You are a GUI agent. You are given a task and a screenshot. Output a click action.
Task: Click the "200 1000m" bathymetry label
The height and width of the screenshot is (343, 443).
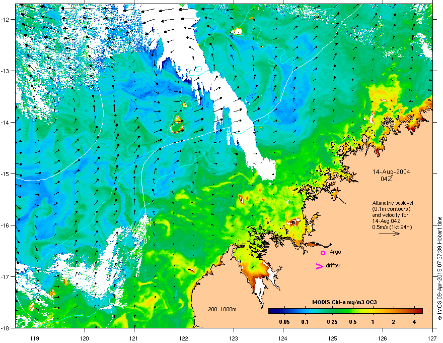(x=222, y=309)
